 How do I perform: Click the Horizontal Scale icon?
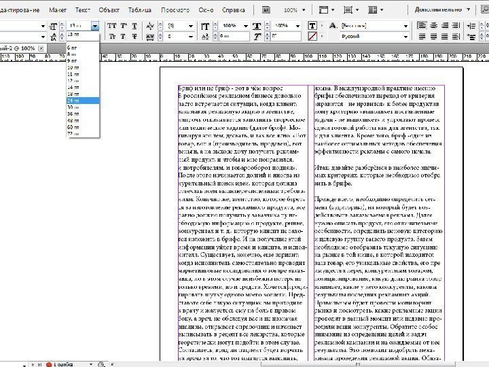pos(257,27)
